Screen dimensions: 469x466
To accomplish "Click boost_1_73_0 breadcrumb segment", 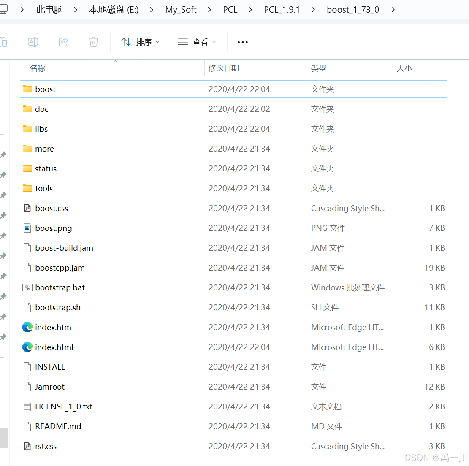I will (x=353, y=10).
